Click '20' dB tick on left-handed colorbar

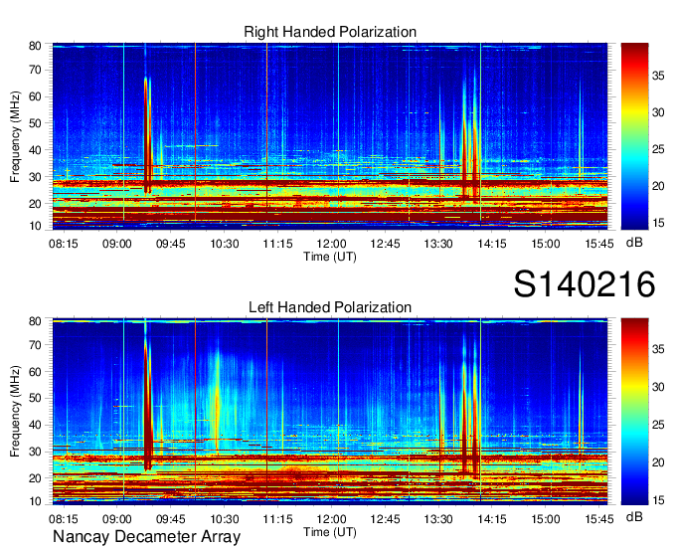[658, 462]
